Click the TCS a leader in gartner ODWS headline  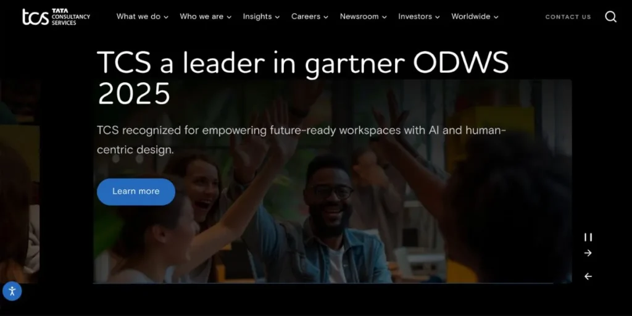pos(302,78)
